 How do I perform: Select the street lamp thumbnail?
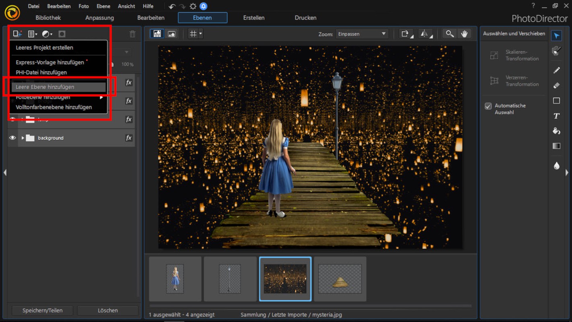(230, 279)
